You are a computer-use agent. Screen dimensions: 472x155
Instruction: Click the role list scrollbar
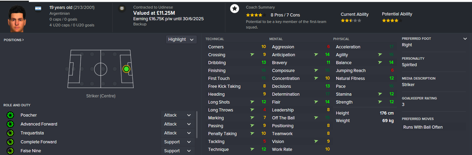[197, 124]
